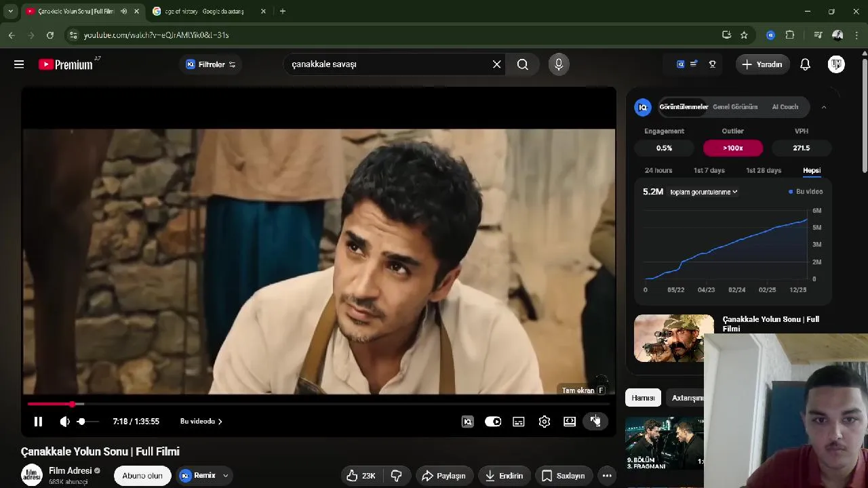Pause the video
Image resolution: width=868 pixels, height=488 pixels.
coord(38,422)
